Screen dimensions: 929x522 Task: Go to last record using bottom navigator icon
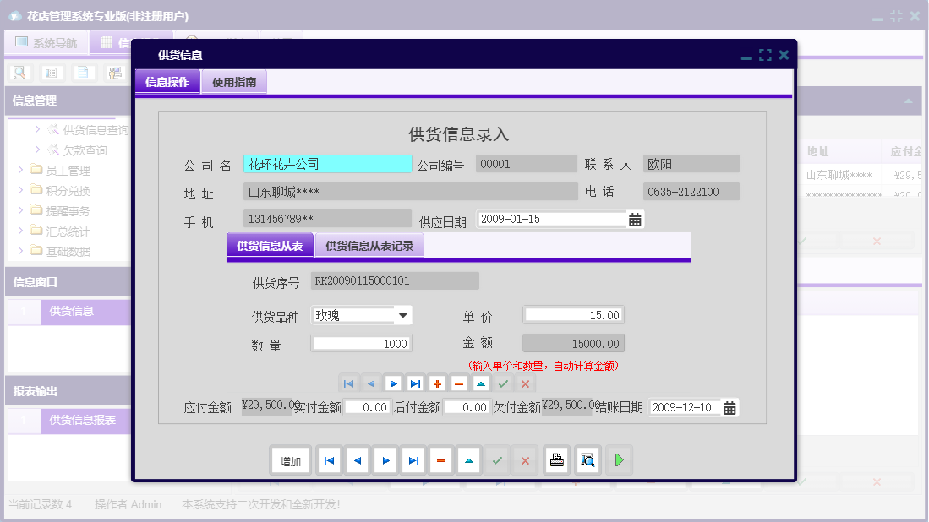point(413,459)
